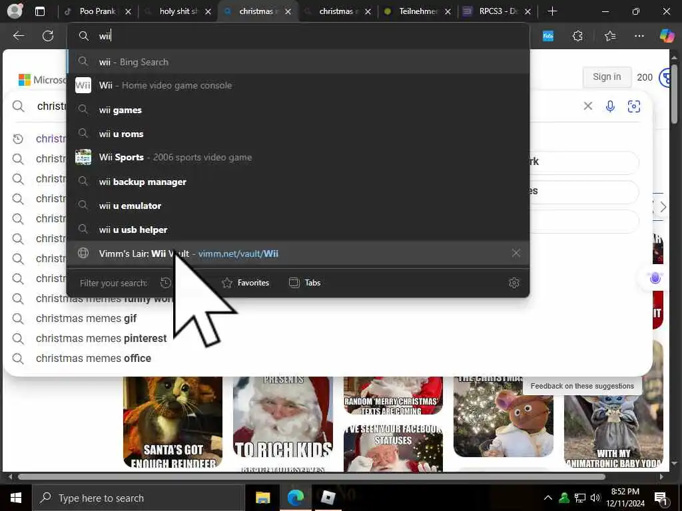Open the tab actions menu icon
682x511 pixels.
[39, 11]
